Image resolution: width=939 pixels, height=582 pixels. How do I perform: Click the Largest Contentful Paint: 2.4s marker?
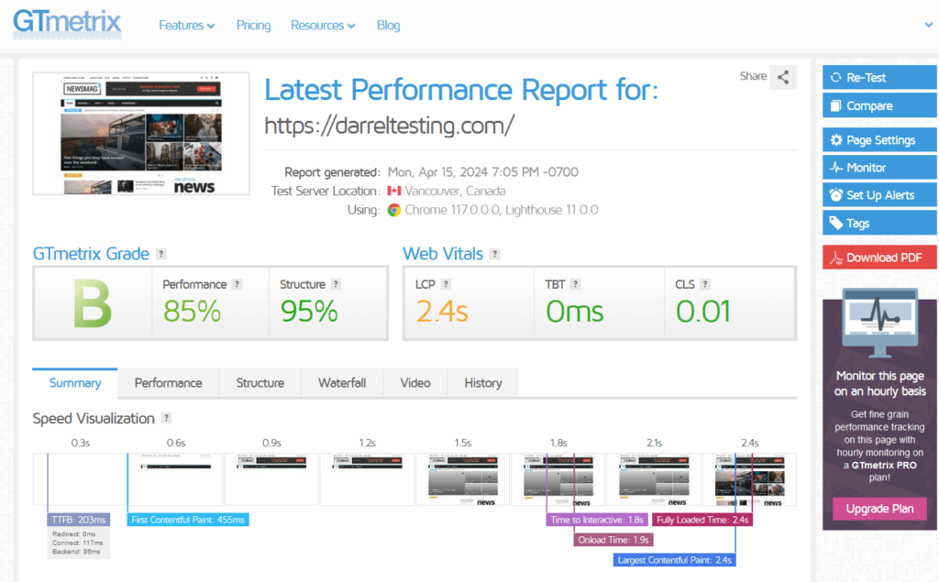point(674,560)
